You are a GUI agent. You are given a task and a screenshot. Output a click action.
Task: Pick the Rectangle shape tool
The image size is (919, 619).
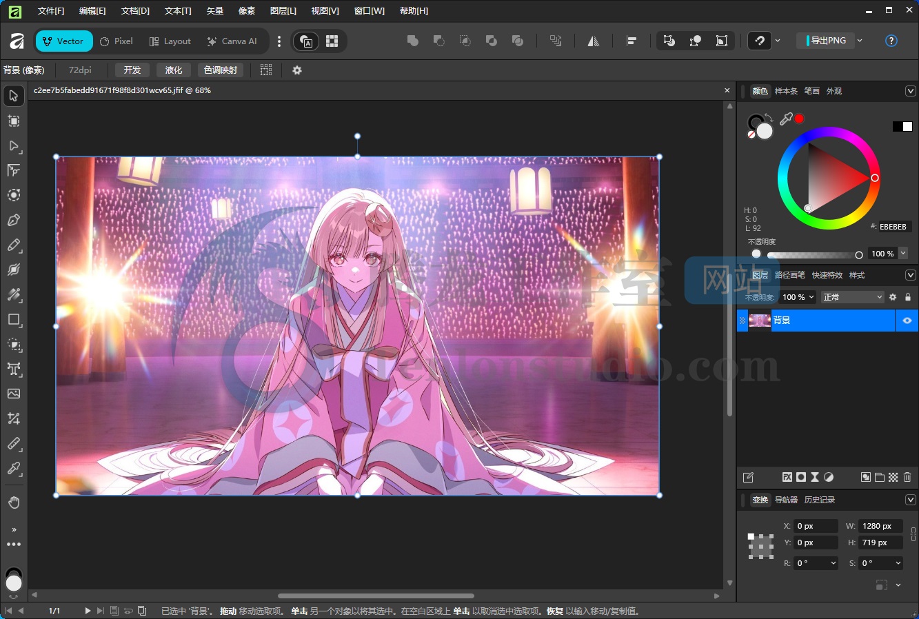pyautogui.click(x=14, y=320)
